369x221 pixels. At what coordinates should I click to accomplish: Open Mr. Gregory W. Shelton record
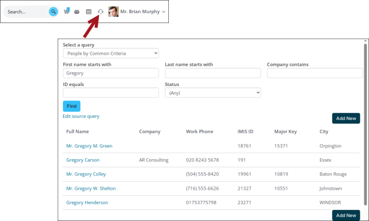click(91, 188)
